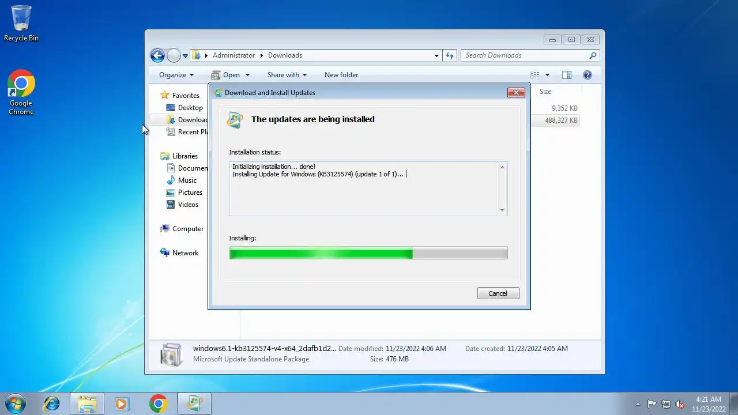The image size is (738, 415).
Task: Open the Share with menu
Action: point(287,75)
